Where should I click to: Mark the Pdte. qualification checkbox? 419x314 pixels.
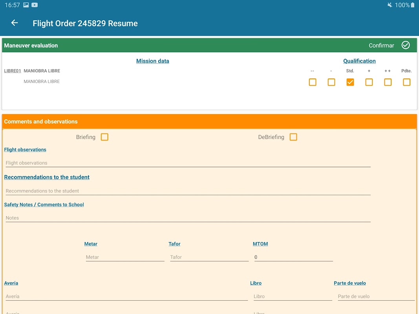407,82
